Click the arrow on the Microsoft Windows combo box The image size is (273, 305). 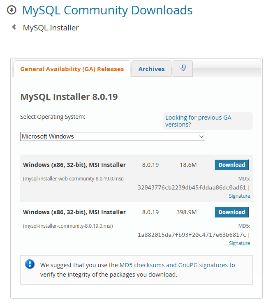pyautogui.click(x=201, y=136)
